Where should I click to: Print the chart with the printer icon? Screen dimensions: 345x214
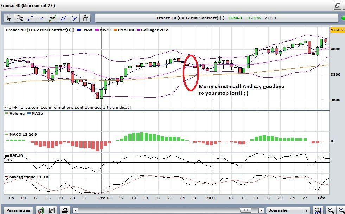click(65, 210)
